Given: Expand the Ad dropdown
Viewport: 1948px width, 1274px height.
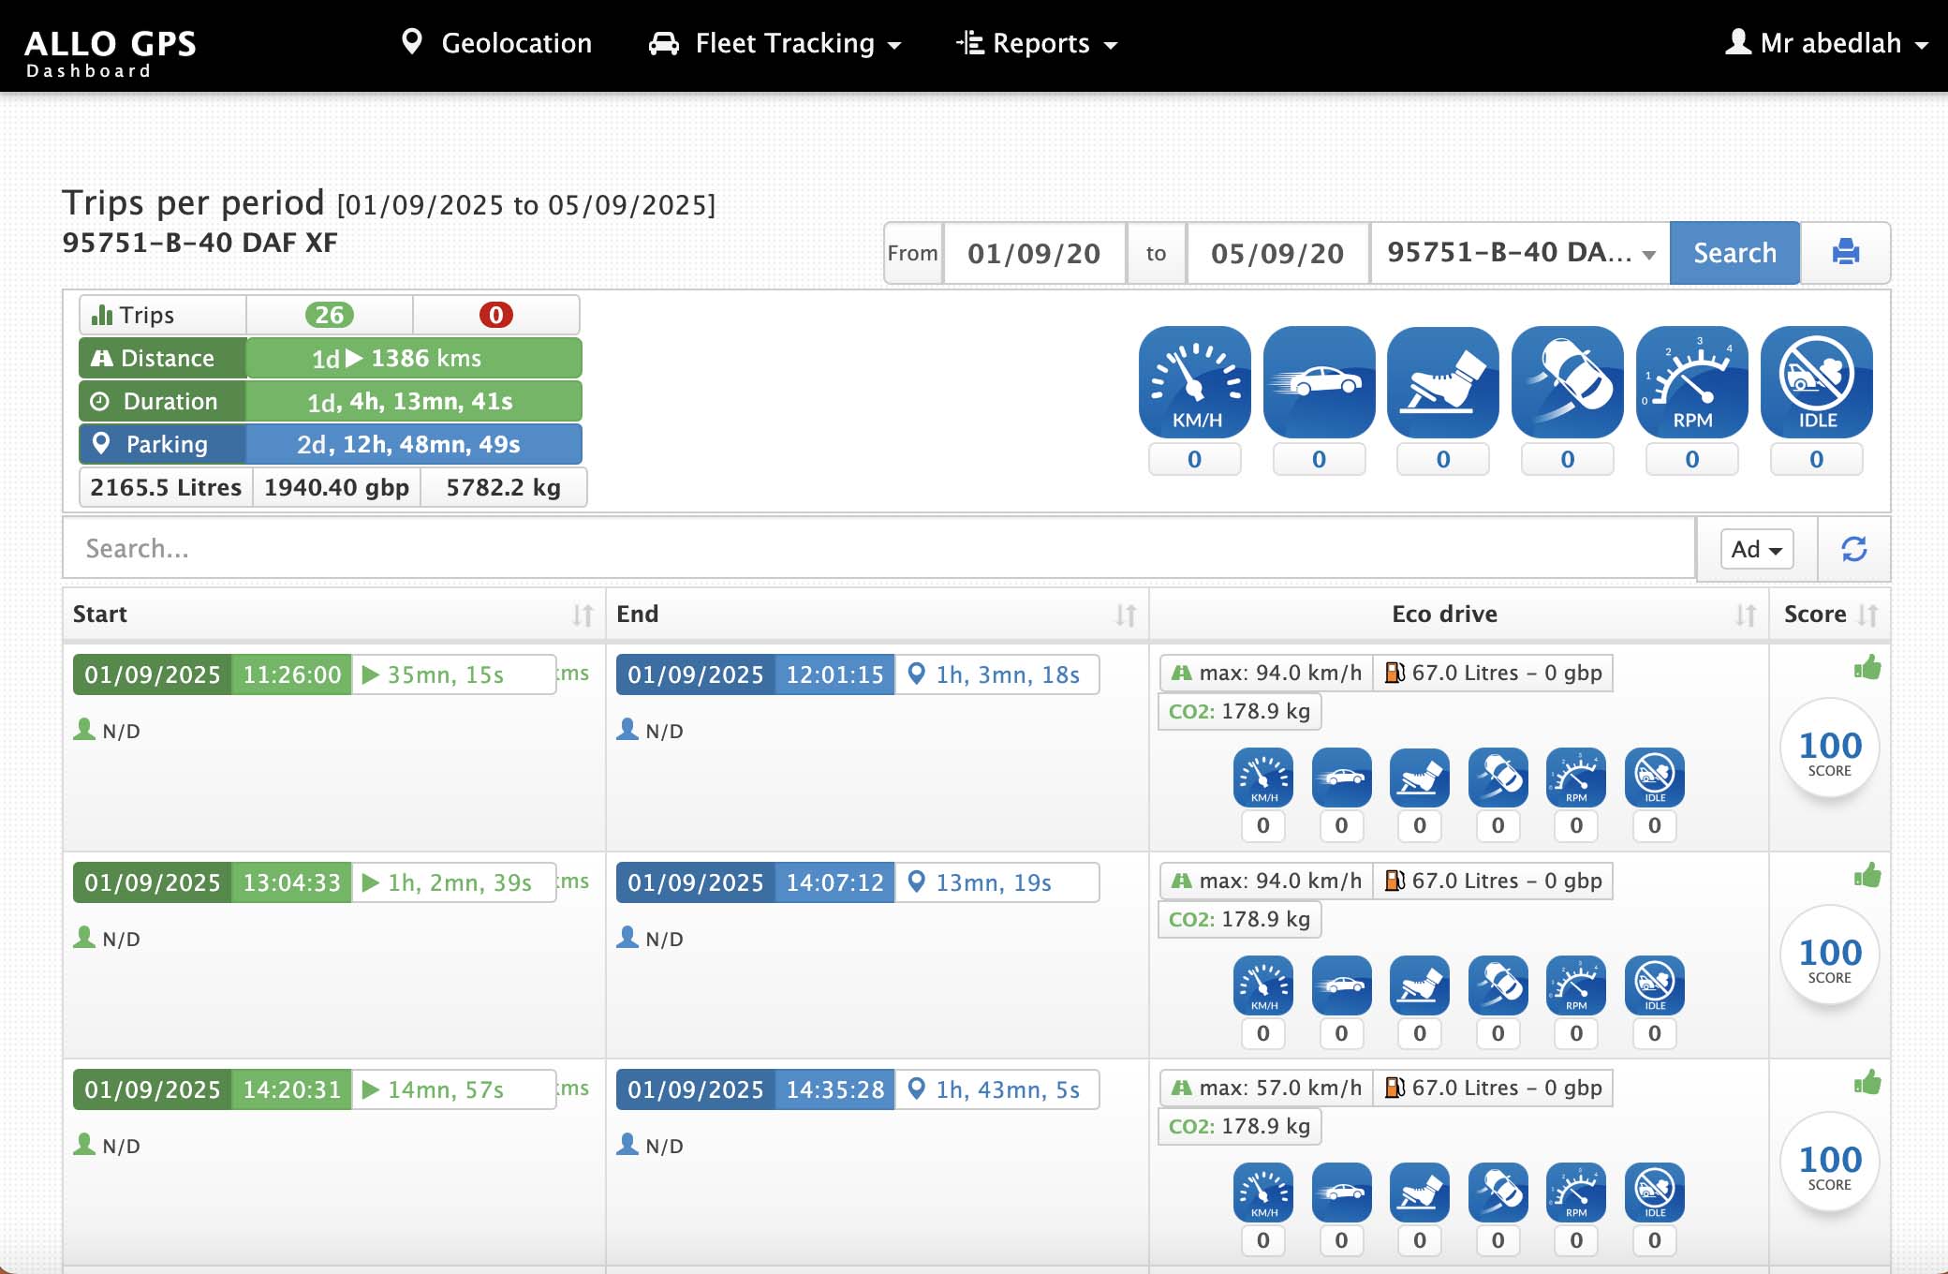Looking at the screenshot, I should point(1756,549).
